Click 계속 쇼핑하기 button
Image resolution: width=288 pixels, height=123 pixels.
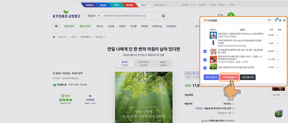coord(211,77)
